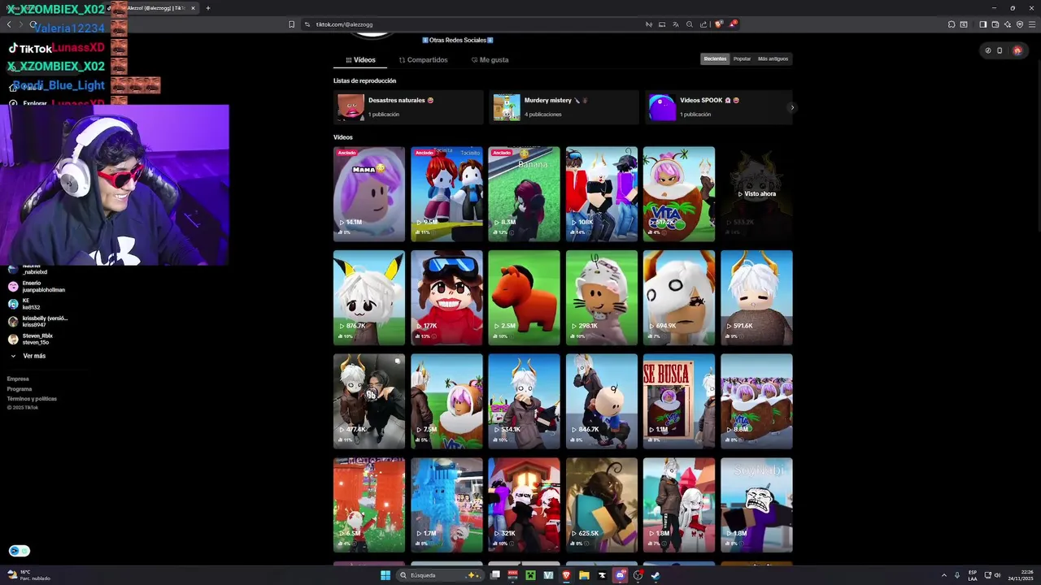Click the weather widget in the taskbar
Image resolution: width=1041 pixels, height=585 pixels.
(x=29, y=575)
